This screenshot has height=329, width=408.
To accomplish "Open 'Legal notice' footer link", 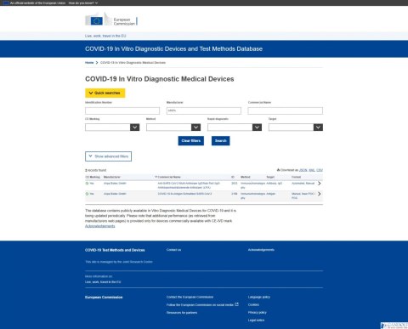I will [x=256, y=320].
